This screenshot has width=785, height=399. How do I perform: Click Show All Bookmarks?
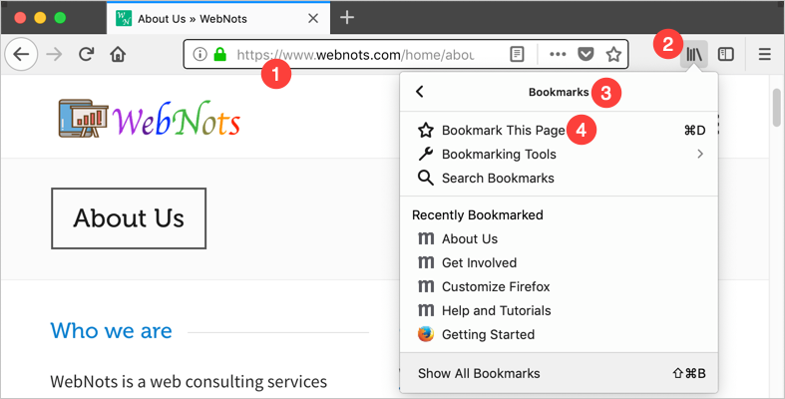(479, 373)
